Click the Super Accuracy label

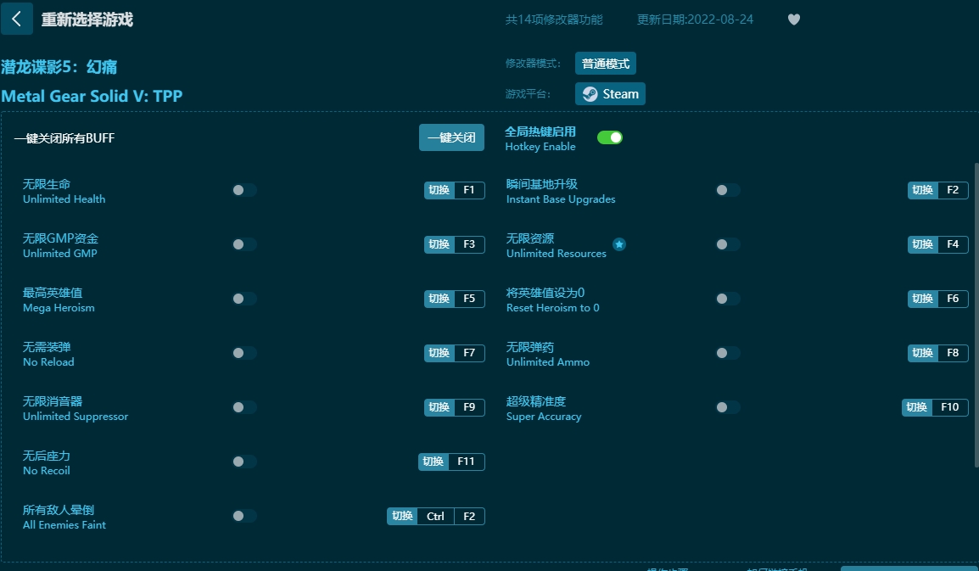point(544,416)
